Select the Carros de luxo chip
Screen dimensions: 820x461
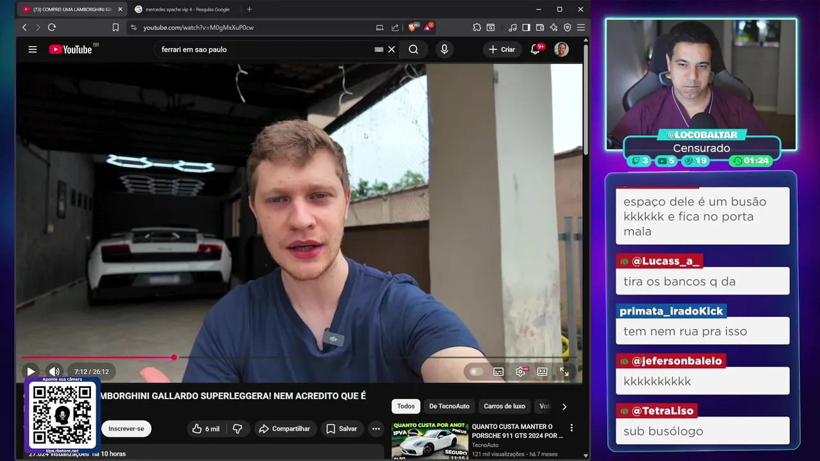click(x=504, y=406)
